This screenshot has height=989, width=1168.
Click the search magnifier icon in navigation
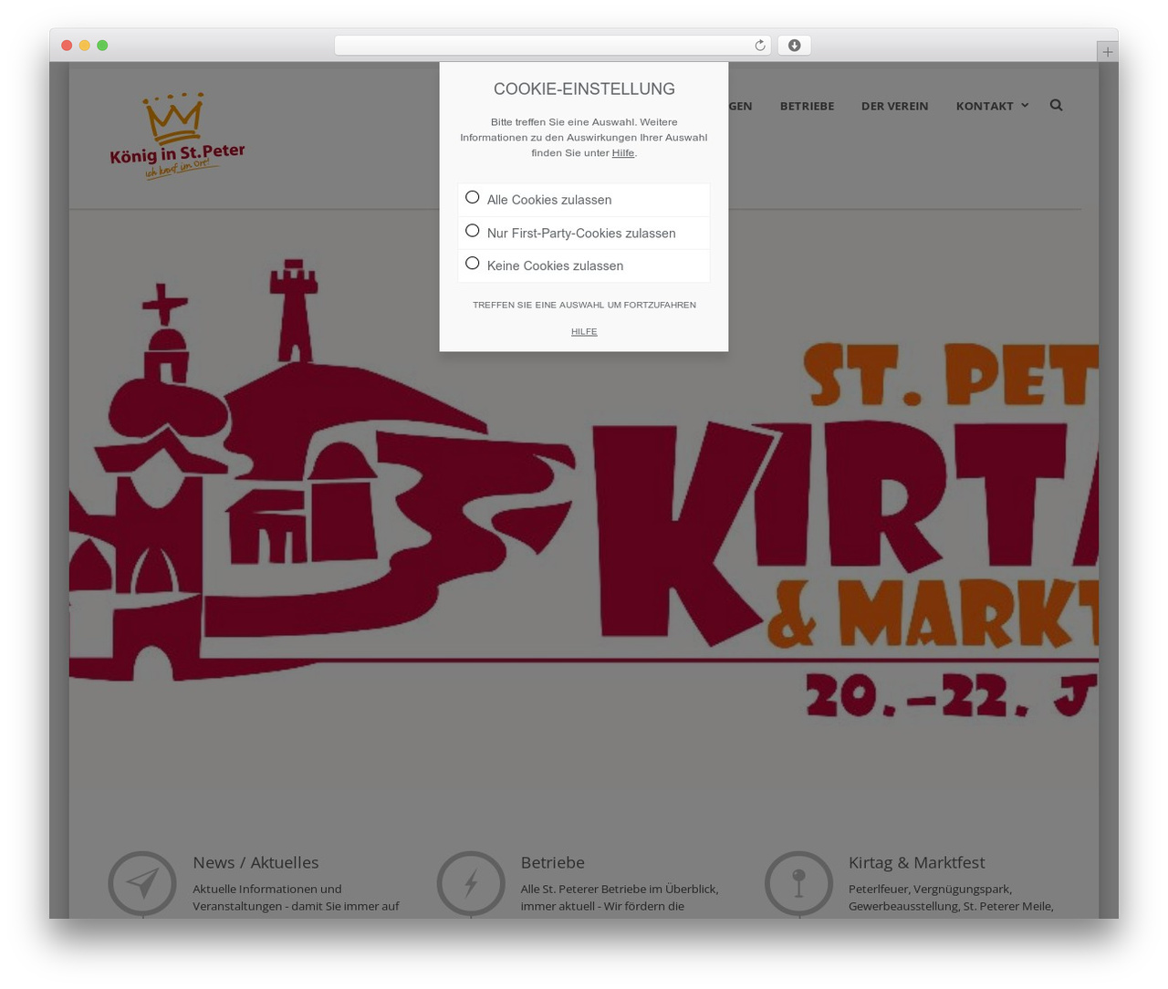[1056, 105]
